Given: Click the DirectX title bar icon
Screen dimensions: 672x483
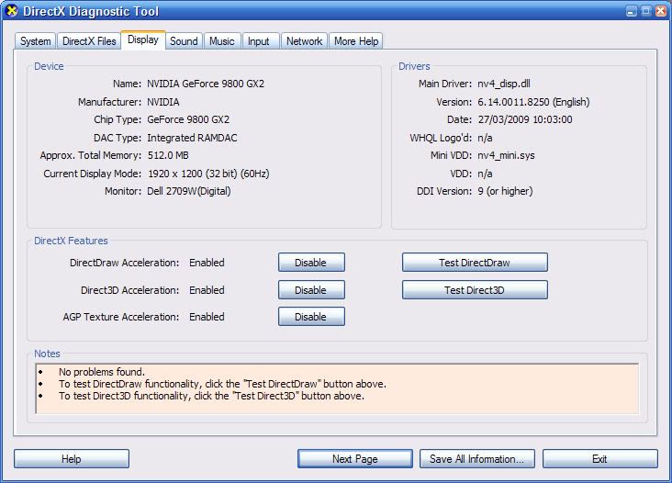Looking at the screenshot, I should coord(12,12).
